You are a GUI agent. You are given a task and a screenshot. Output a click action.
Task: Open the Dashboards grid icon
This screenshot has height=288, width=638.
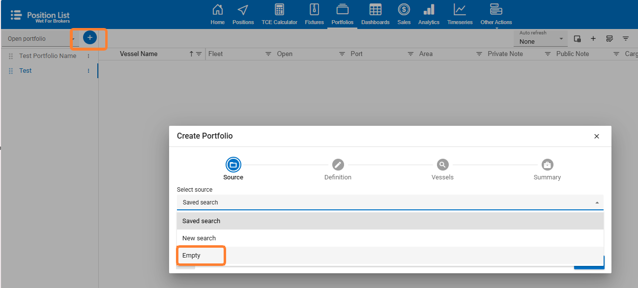click(375, 10)
